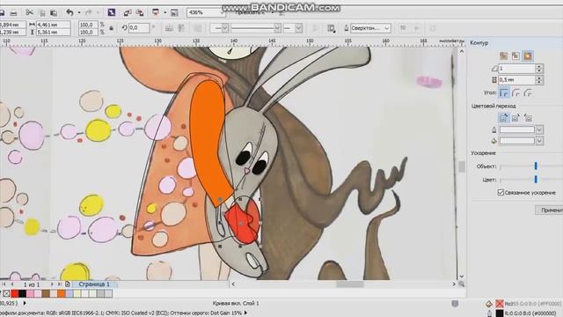
Task: Go to the first page arrow
Action: coord(4,284)
